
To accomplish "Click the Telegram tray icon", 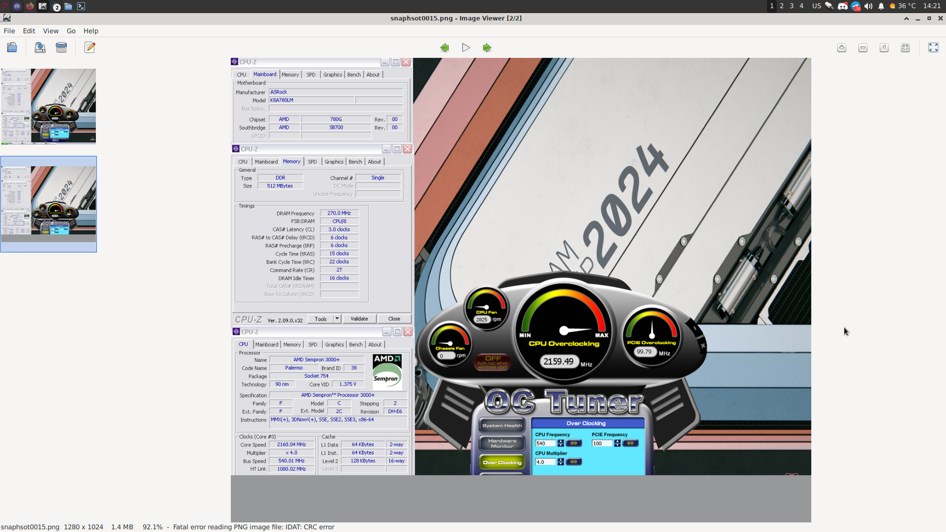I will [856, 6].
